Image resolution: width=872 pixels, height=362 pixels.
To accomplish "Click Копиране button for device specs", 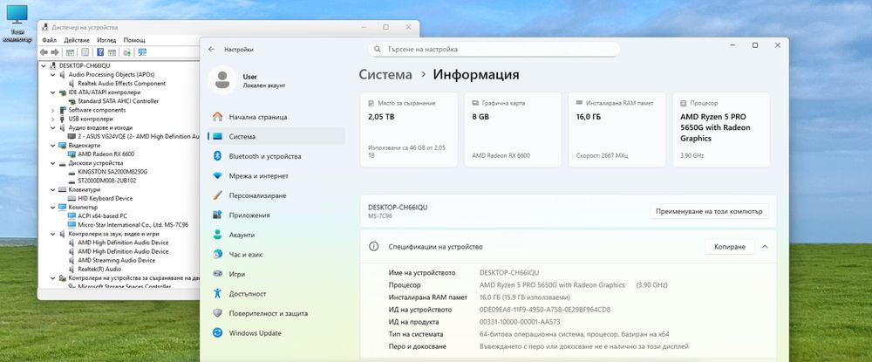I will pos(730,246).
